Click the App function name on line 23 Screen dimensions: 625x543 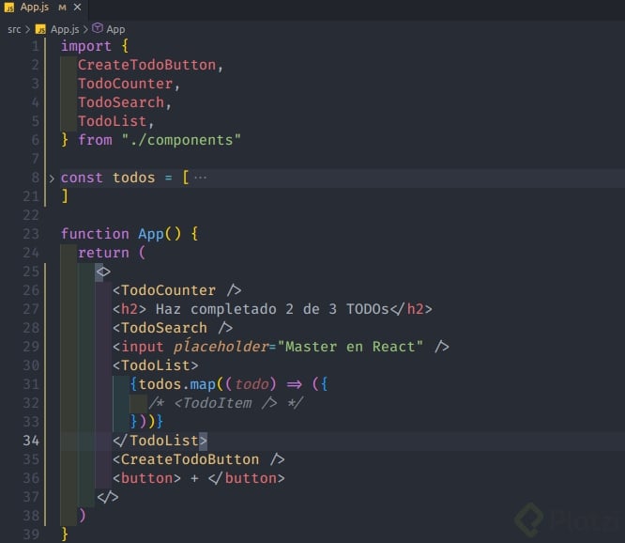click(x=151, y=234)
